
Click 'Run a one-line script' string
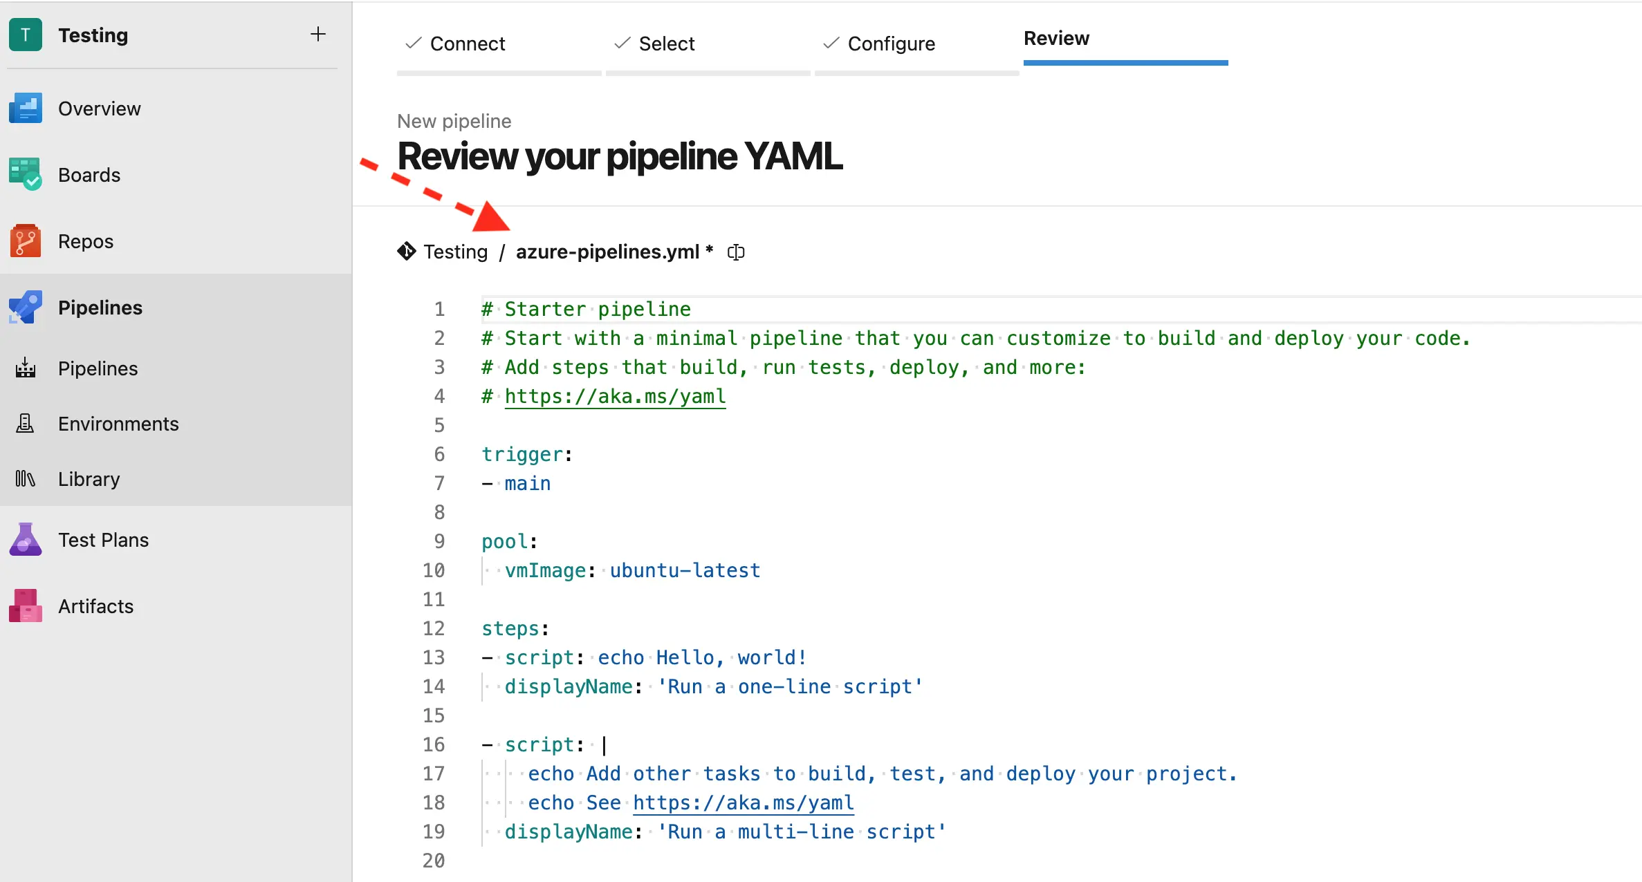pos(790,686)
